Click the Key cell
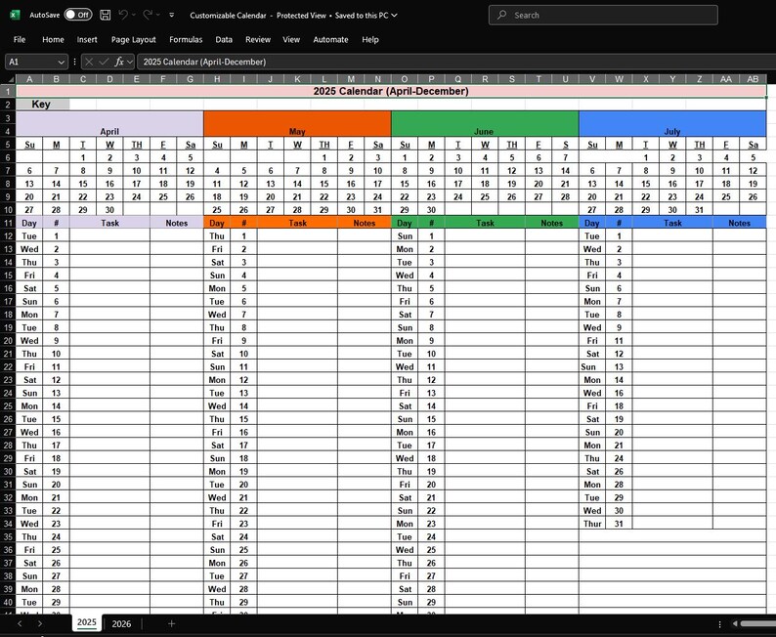776x637 pixels. [43, 104]
